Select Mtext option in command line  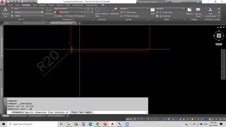tap(75, 112)
